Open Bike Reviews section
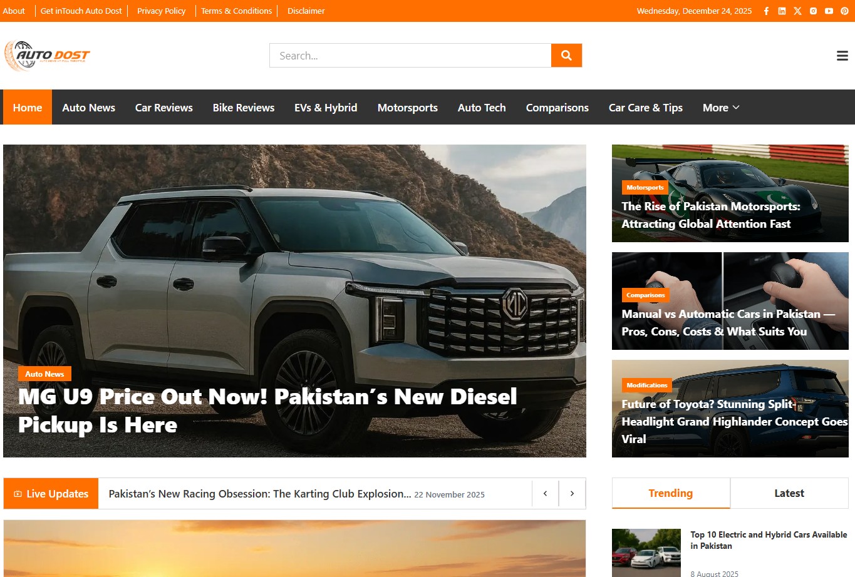Image resolution: width=855 pixels, height=577 pixels. (244, 108)
